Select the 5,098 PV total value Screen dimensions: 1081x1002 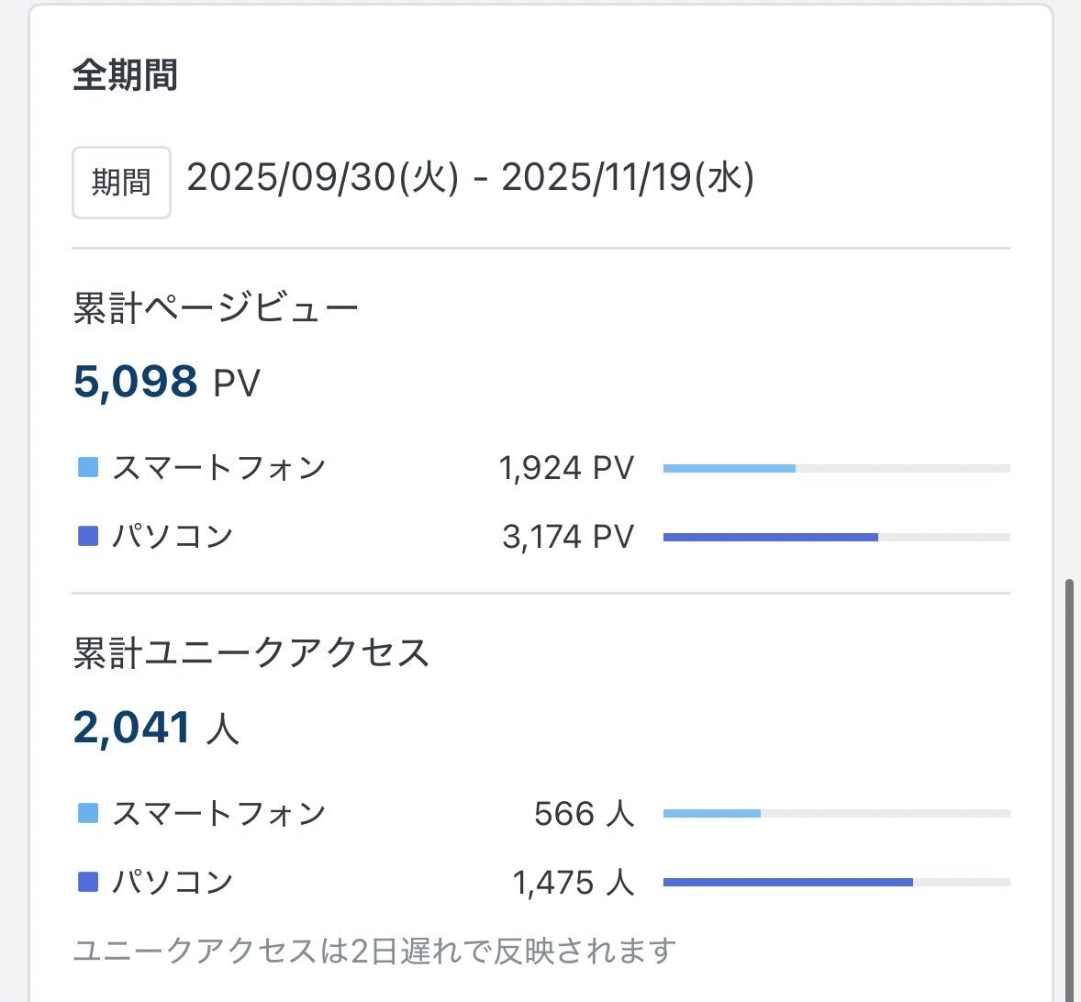click(166, 382)
